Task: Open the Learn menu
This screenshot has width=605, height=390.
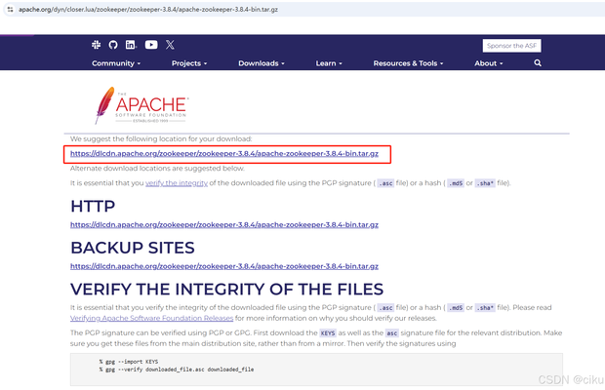Action: (x=329, y=63)
